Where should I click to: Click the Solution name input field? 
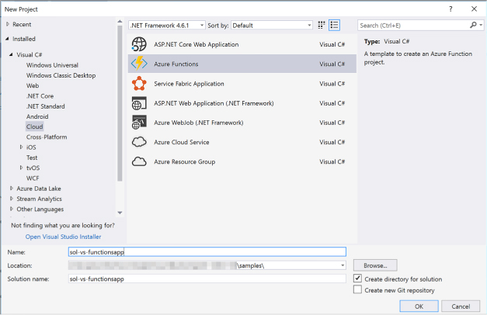click(207, 279)
